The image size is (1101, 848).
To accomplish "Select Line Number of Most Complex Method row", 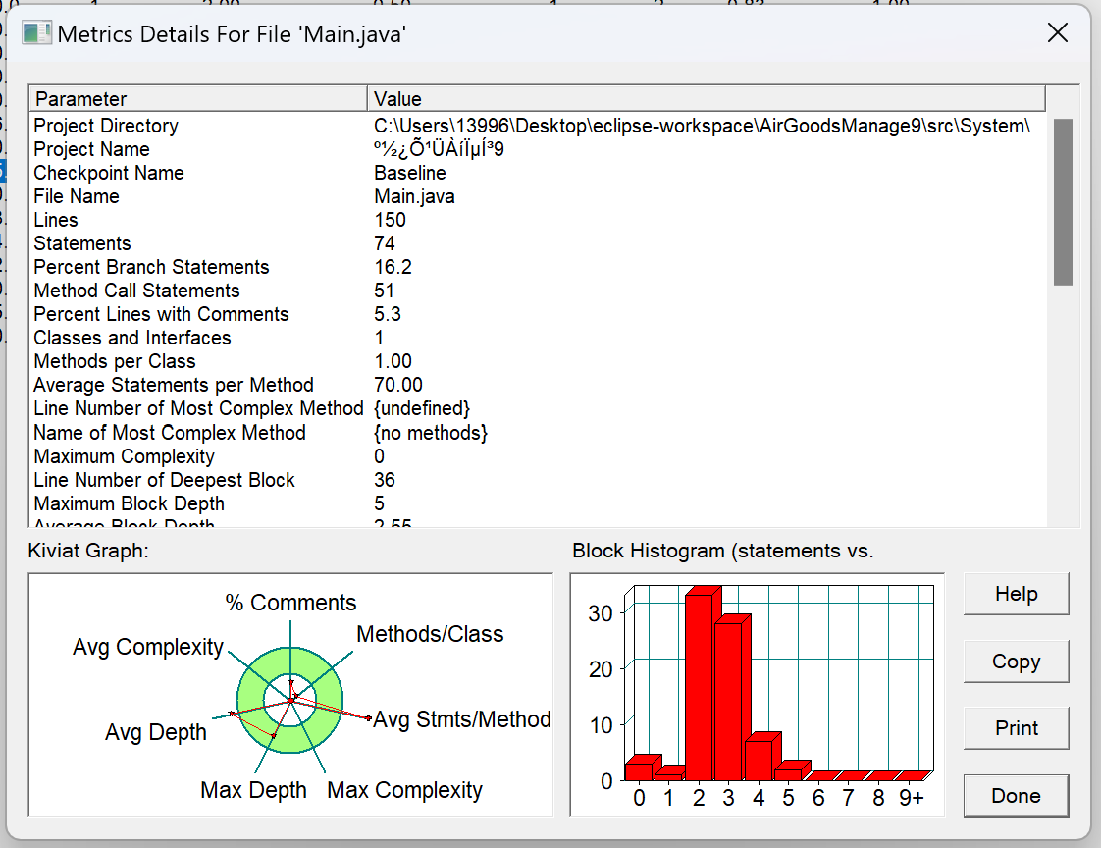I will 538,408.
